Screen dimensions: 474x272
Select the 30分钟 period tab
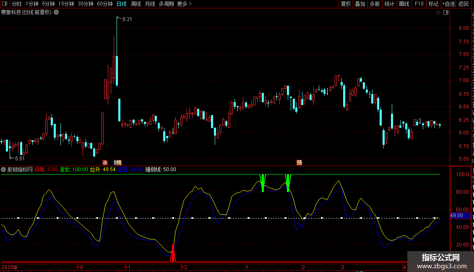point(86,4)
